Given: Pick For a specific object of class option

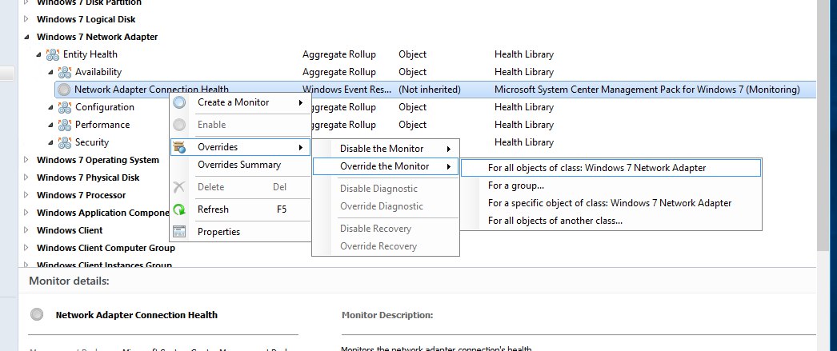Looking at the screenshot, I should [x=611, y=203].
